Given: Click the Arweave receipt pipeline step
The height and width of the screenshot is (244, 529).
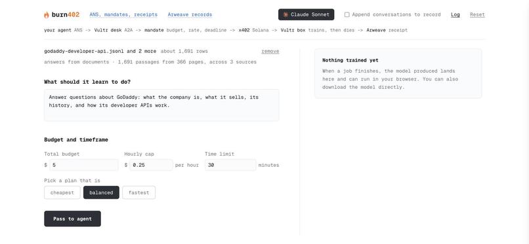Looking at the screenshot, I should 387,30.
